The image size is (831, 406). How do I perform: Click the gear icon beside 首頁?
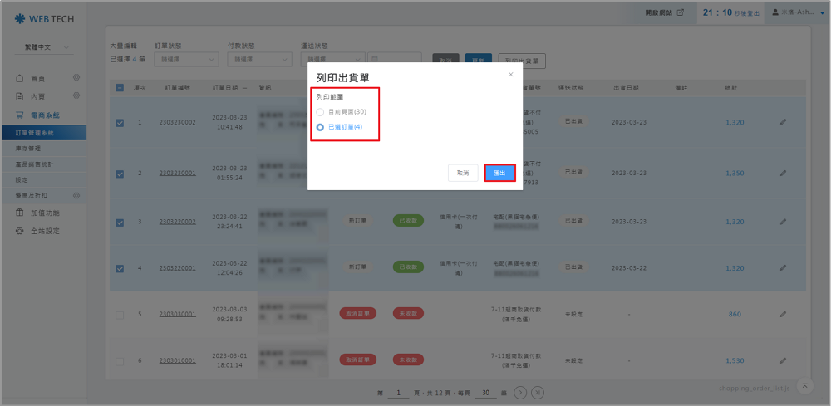pyautogui.click(x=76, y=78)
